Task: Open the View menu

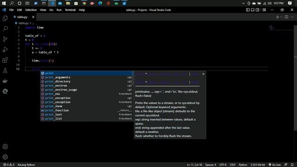Action: pyautogui.click(x=43, y=10)
